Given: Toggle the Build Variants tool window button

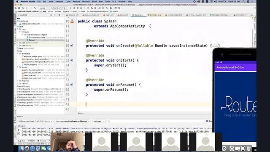Looking at the screenshot, I should (x=15, y=117).
